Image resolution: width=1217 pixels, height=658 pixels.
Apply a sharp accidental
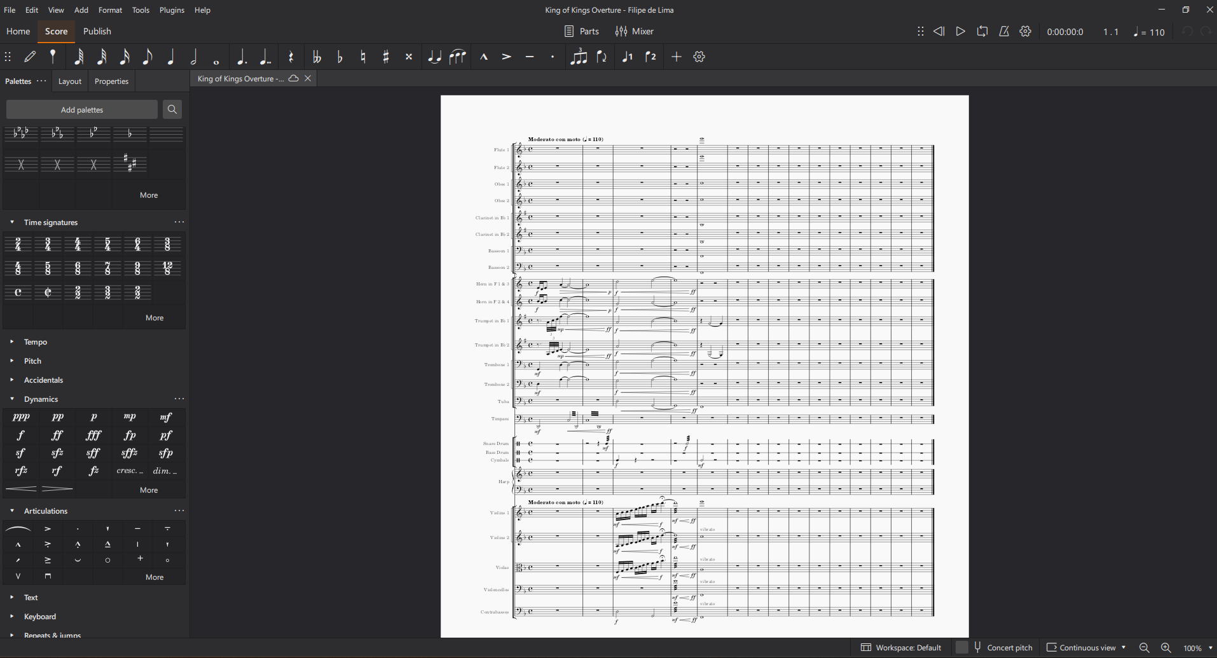click(385, 57)
